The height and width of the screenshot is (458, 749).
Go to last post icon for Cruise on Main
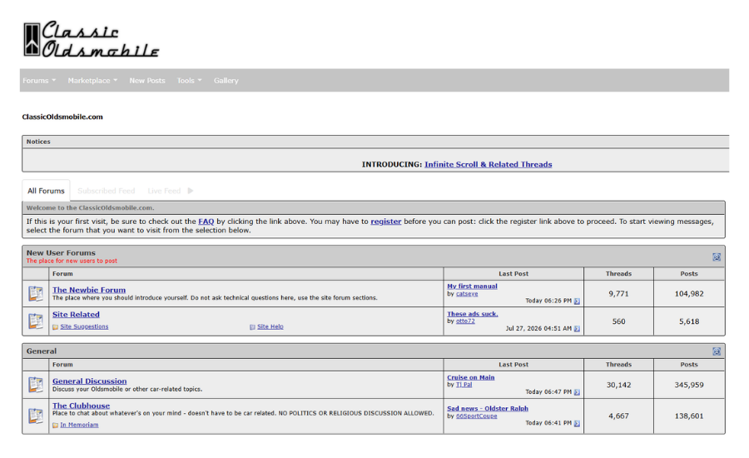pos(577,392)
